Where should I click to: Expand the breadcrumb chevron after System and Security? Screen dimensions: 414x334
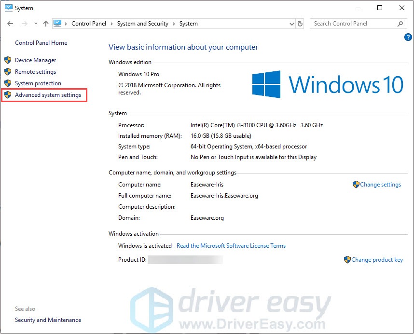pos(175,23)
